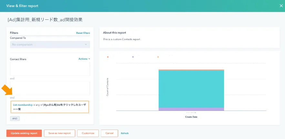Close the View & filter report dialog
Viewport: 285px width, 139px height.
coord(280,5)
